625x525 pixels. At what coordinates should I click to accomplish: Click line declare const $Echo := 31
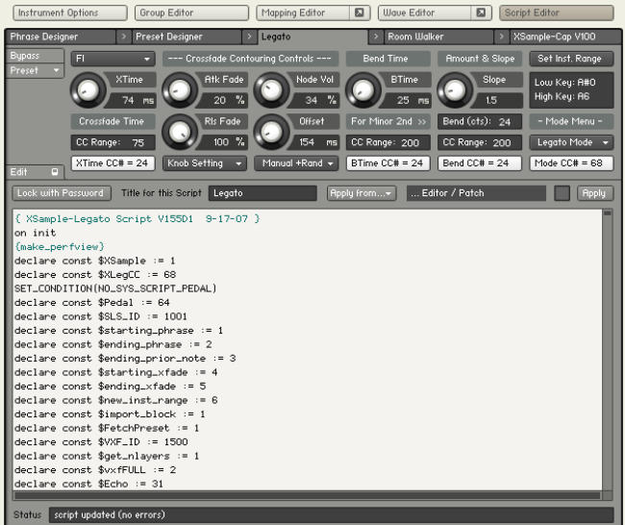click(88, 484)
